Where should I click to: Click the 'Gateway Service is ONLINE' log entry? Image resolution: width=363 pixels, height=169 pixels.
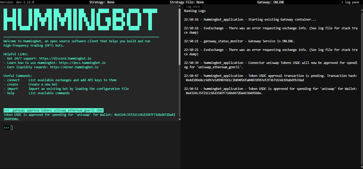(x=239, y=41)
